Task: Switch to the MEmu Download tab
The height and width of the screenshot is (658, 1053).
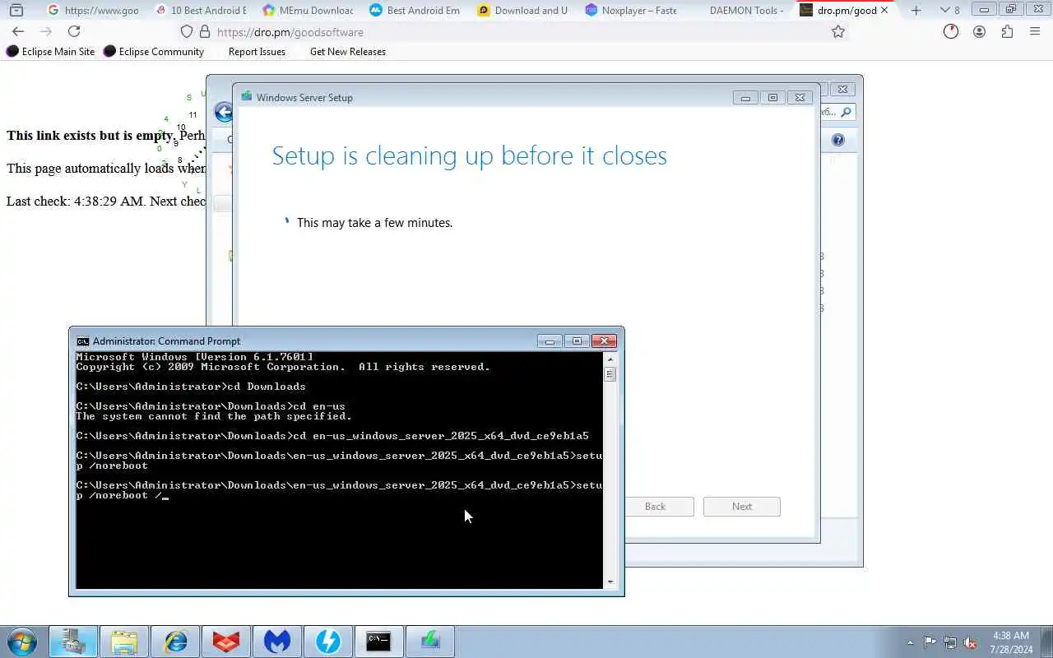Action: click(307, 11)
